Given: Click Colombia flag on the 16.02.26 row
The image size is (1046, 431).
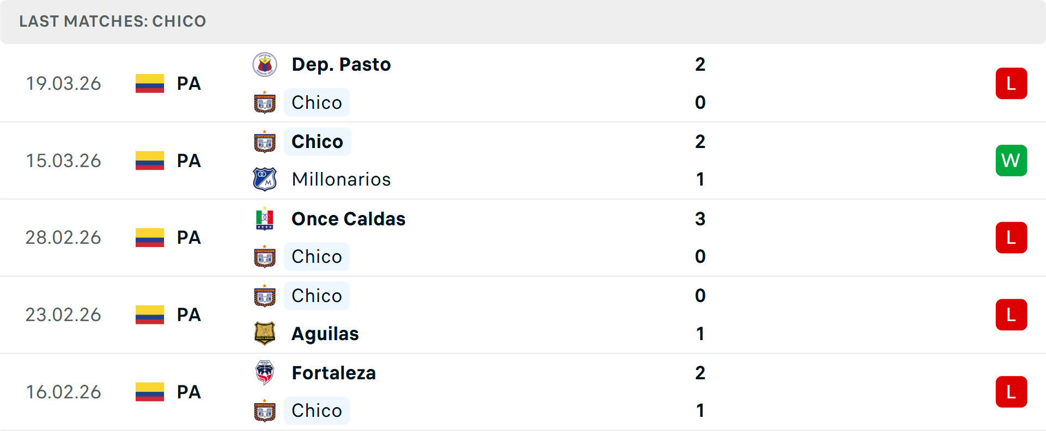Looking at the screenshot, I should 150,392.
